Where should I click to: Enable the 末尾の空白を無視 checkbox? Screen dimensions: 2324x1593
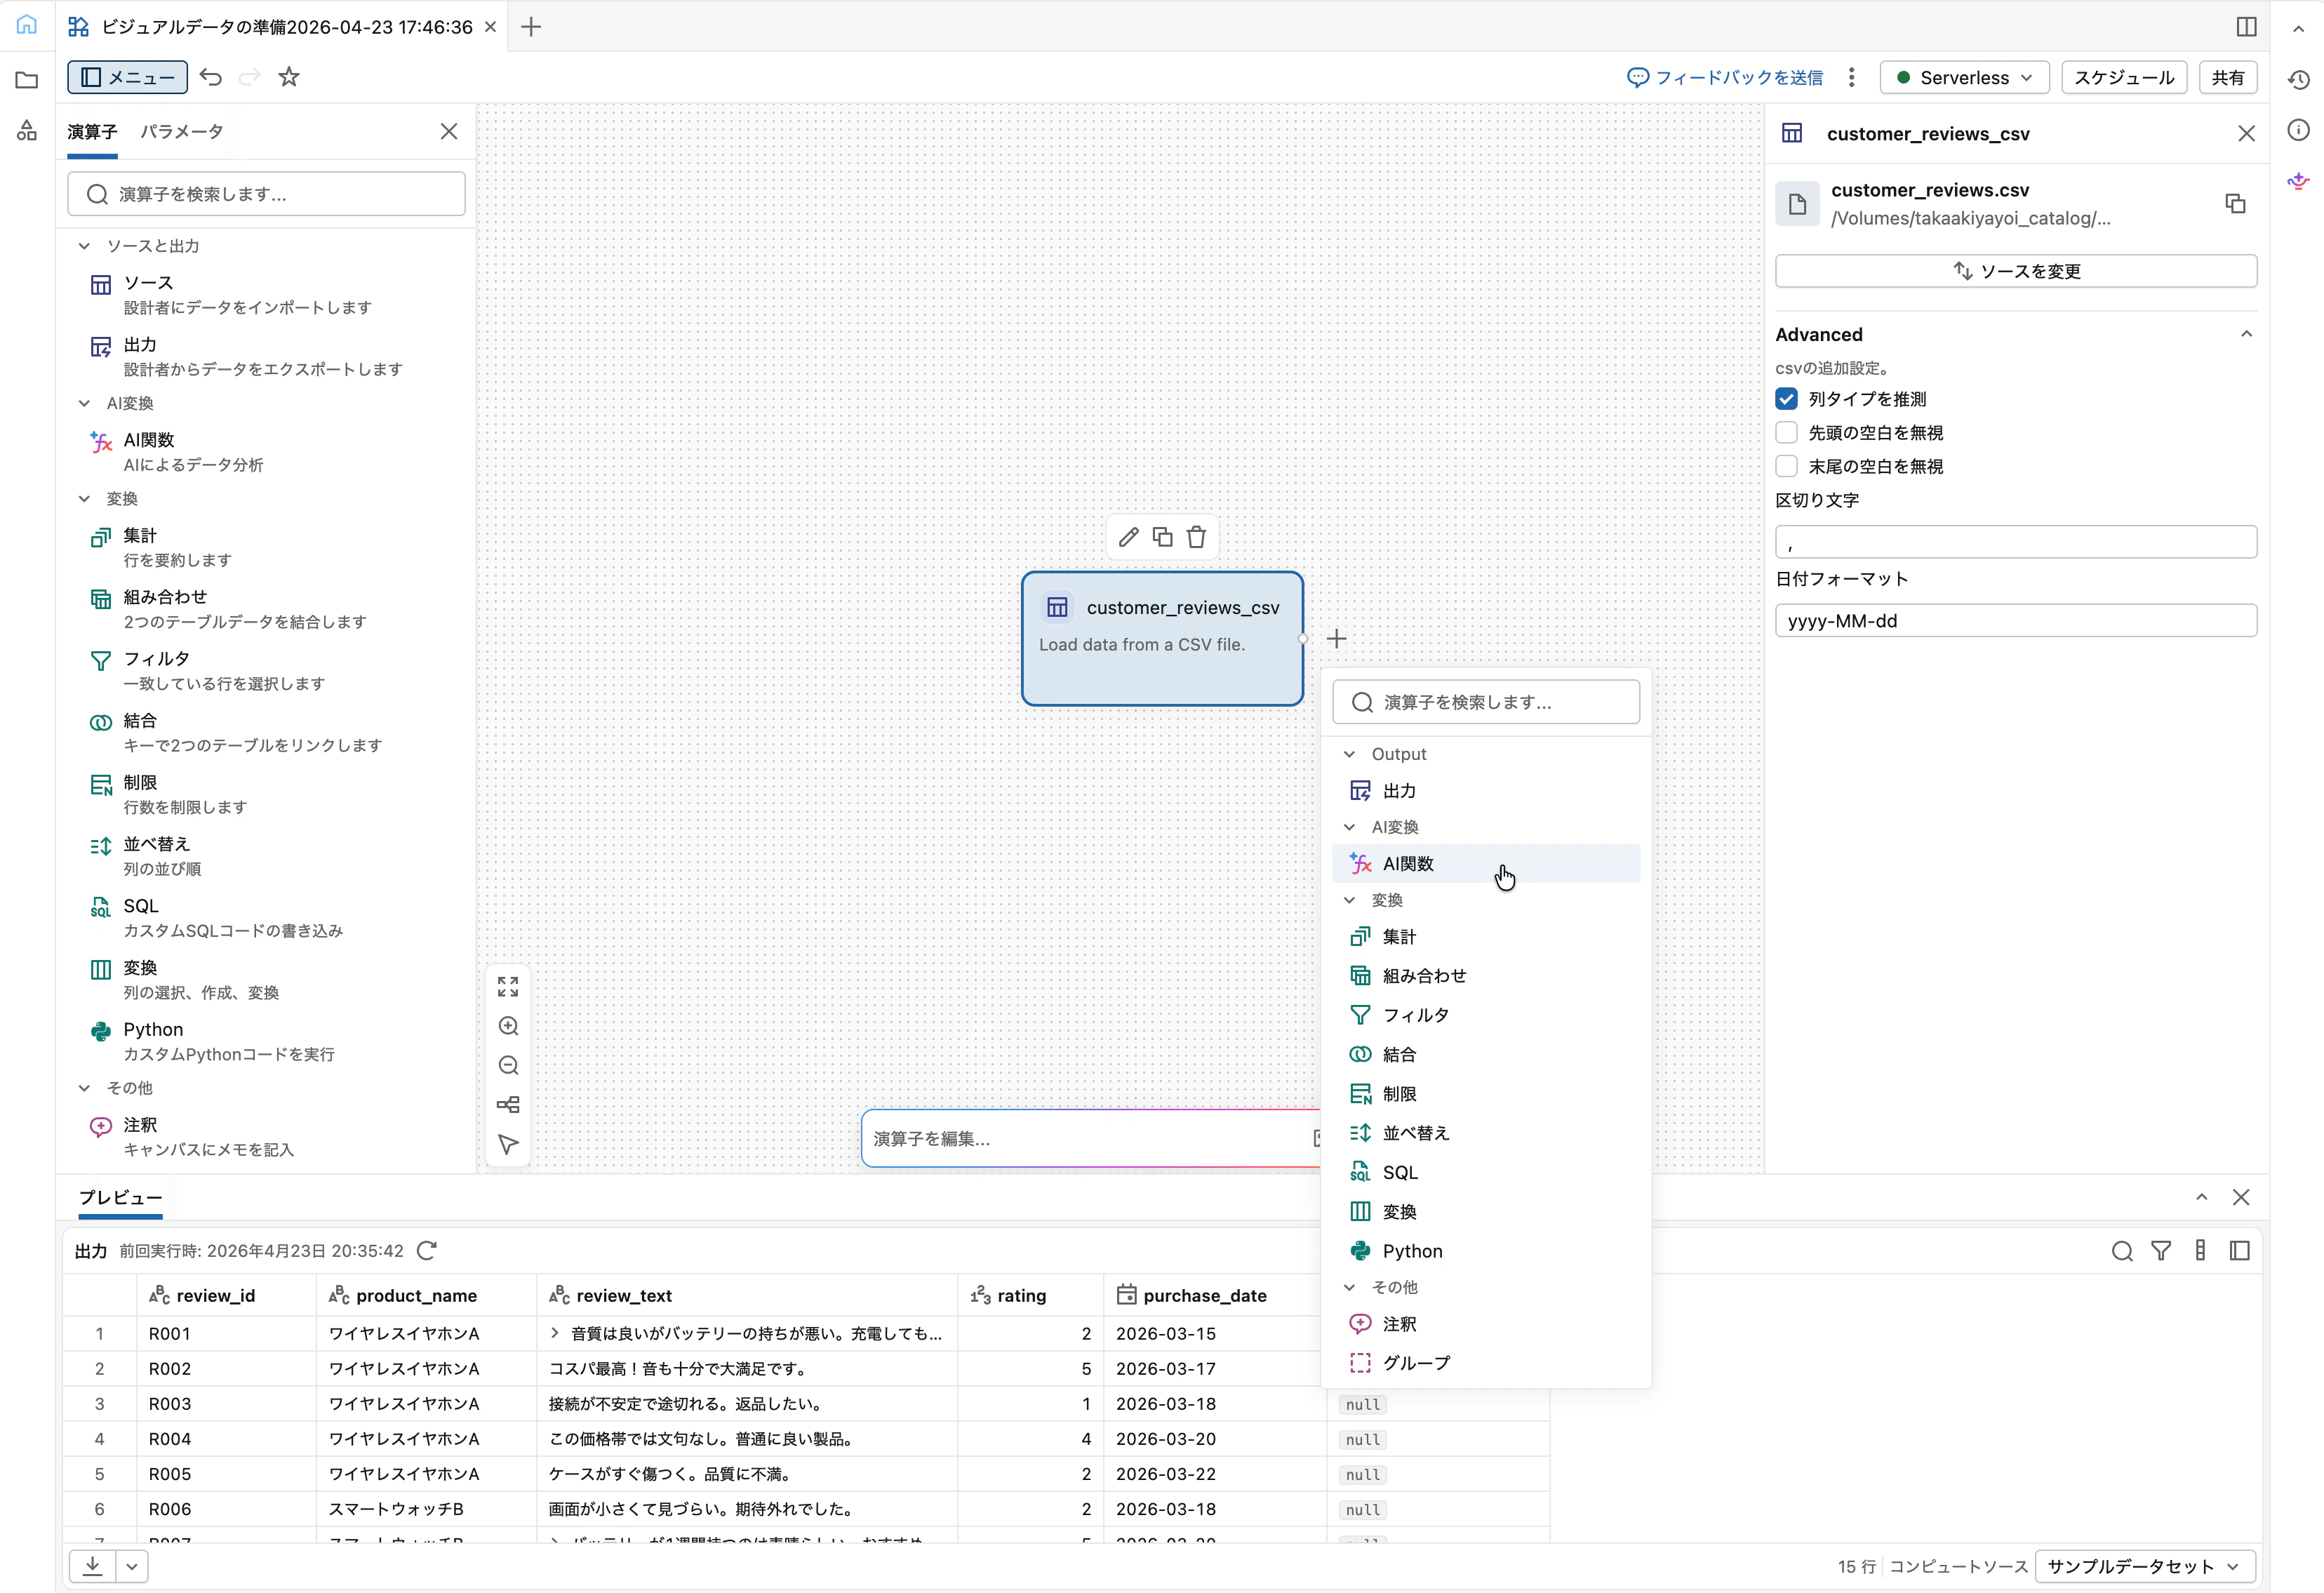pos(1786,466)
